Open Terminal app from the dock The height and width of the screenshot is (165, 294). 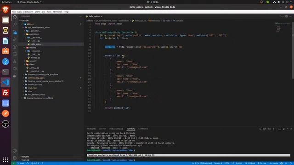click(6, 72)
